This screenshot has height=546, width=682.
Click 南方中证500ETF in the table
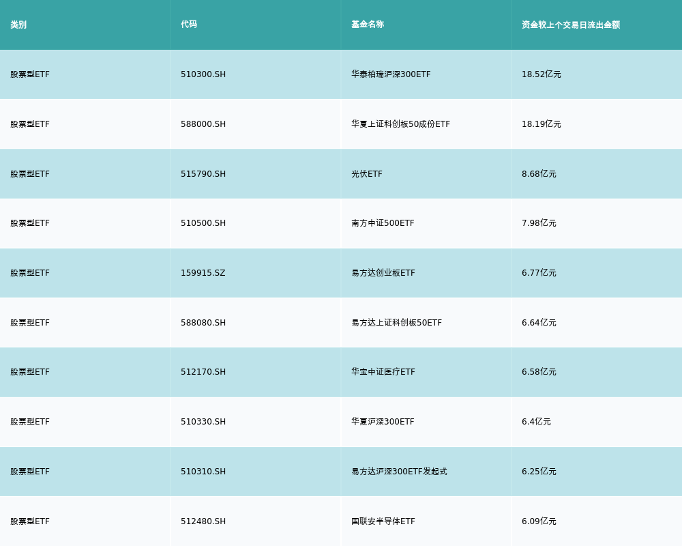[383, 223]
